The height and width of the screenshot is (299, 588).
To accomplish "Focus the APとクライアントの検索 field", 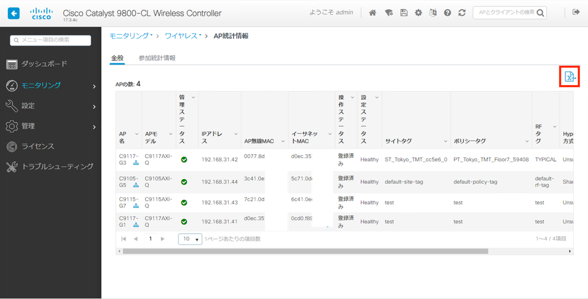I will click(506, 12).
